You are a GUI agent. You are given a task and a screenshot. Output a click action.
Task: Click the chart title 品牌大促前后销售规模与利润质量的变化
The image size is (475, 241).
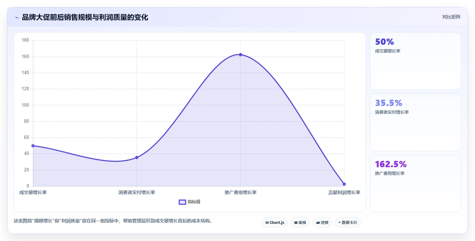(x=85, y=17)
